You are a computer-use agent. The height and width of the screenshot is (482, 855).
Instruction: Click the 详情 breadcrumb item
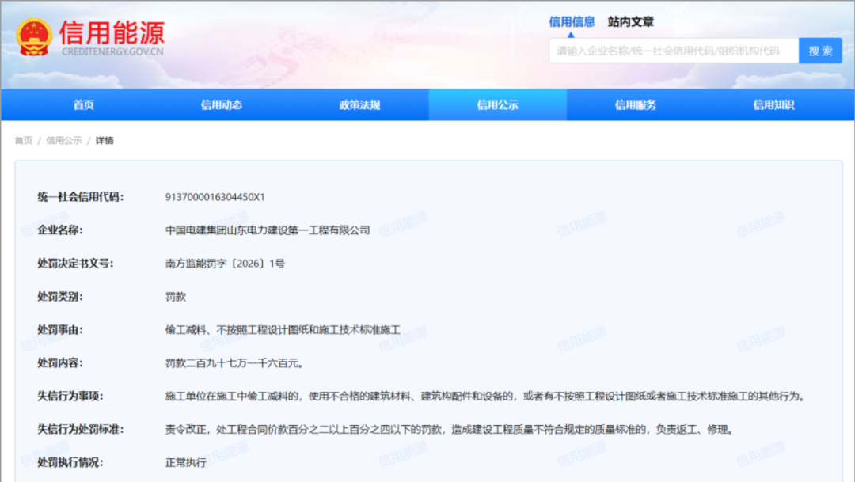[104, 141]
